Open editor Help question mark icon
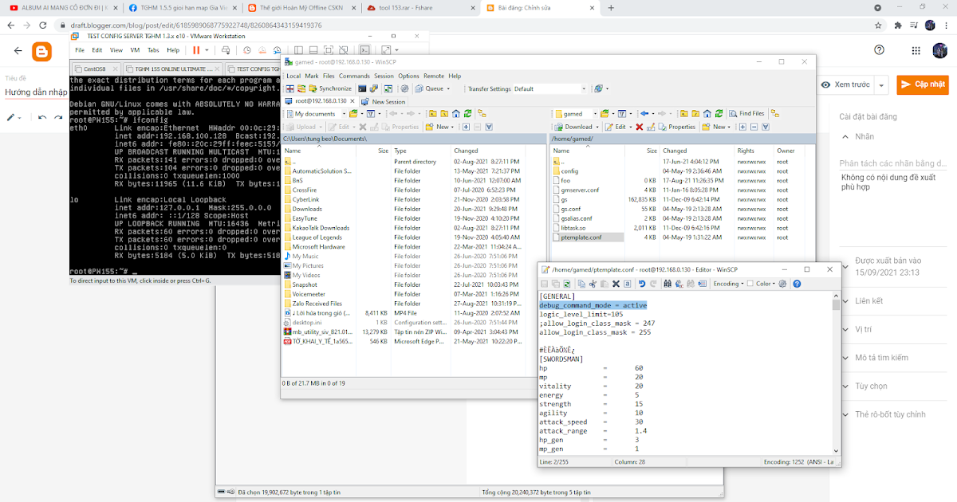 coord(796,284)
